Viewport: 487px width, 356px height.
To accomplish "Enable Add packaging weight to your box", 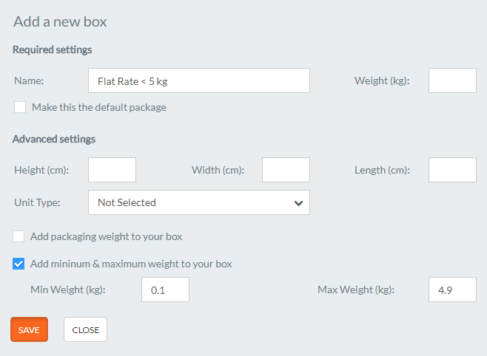I will coord(19,236).
